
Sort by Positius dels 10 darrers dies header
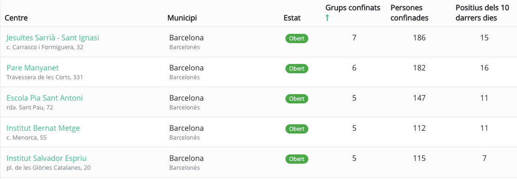(483, 13)
